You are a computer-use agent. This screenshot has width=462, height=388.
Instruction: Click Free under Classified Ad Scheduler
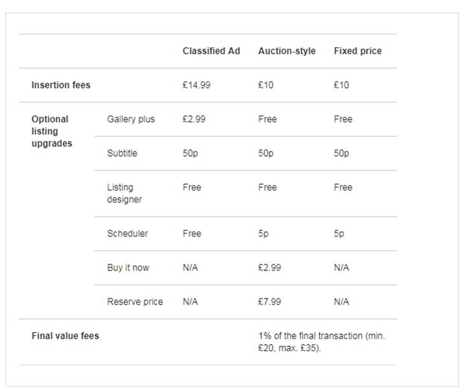[192, 233]
